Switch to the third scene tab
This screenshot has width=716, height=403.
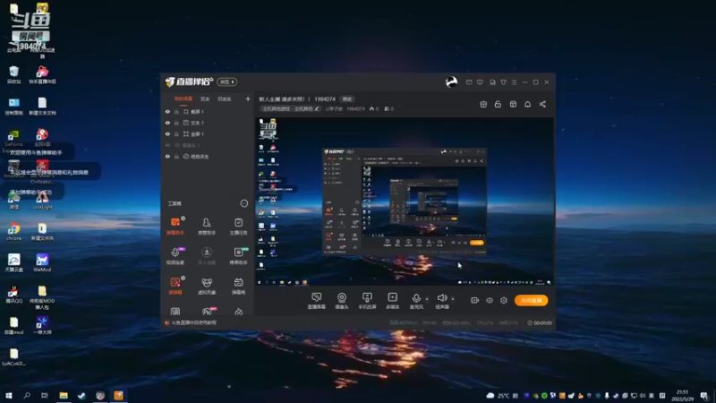[x=225, y=99]
